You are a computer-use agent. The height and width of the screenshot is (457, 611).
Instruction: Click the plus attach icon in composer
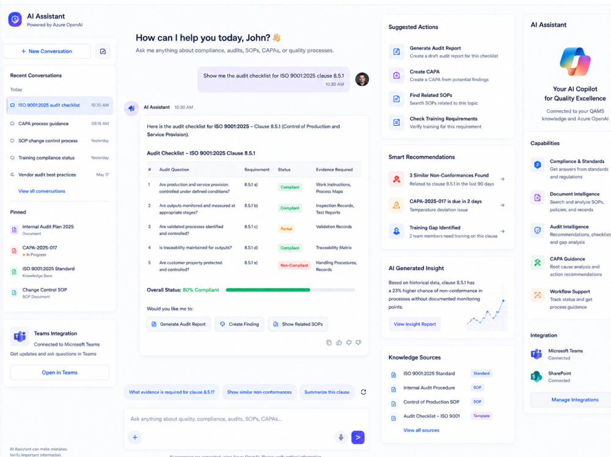click(135, 437)
